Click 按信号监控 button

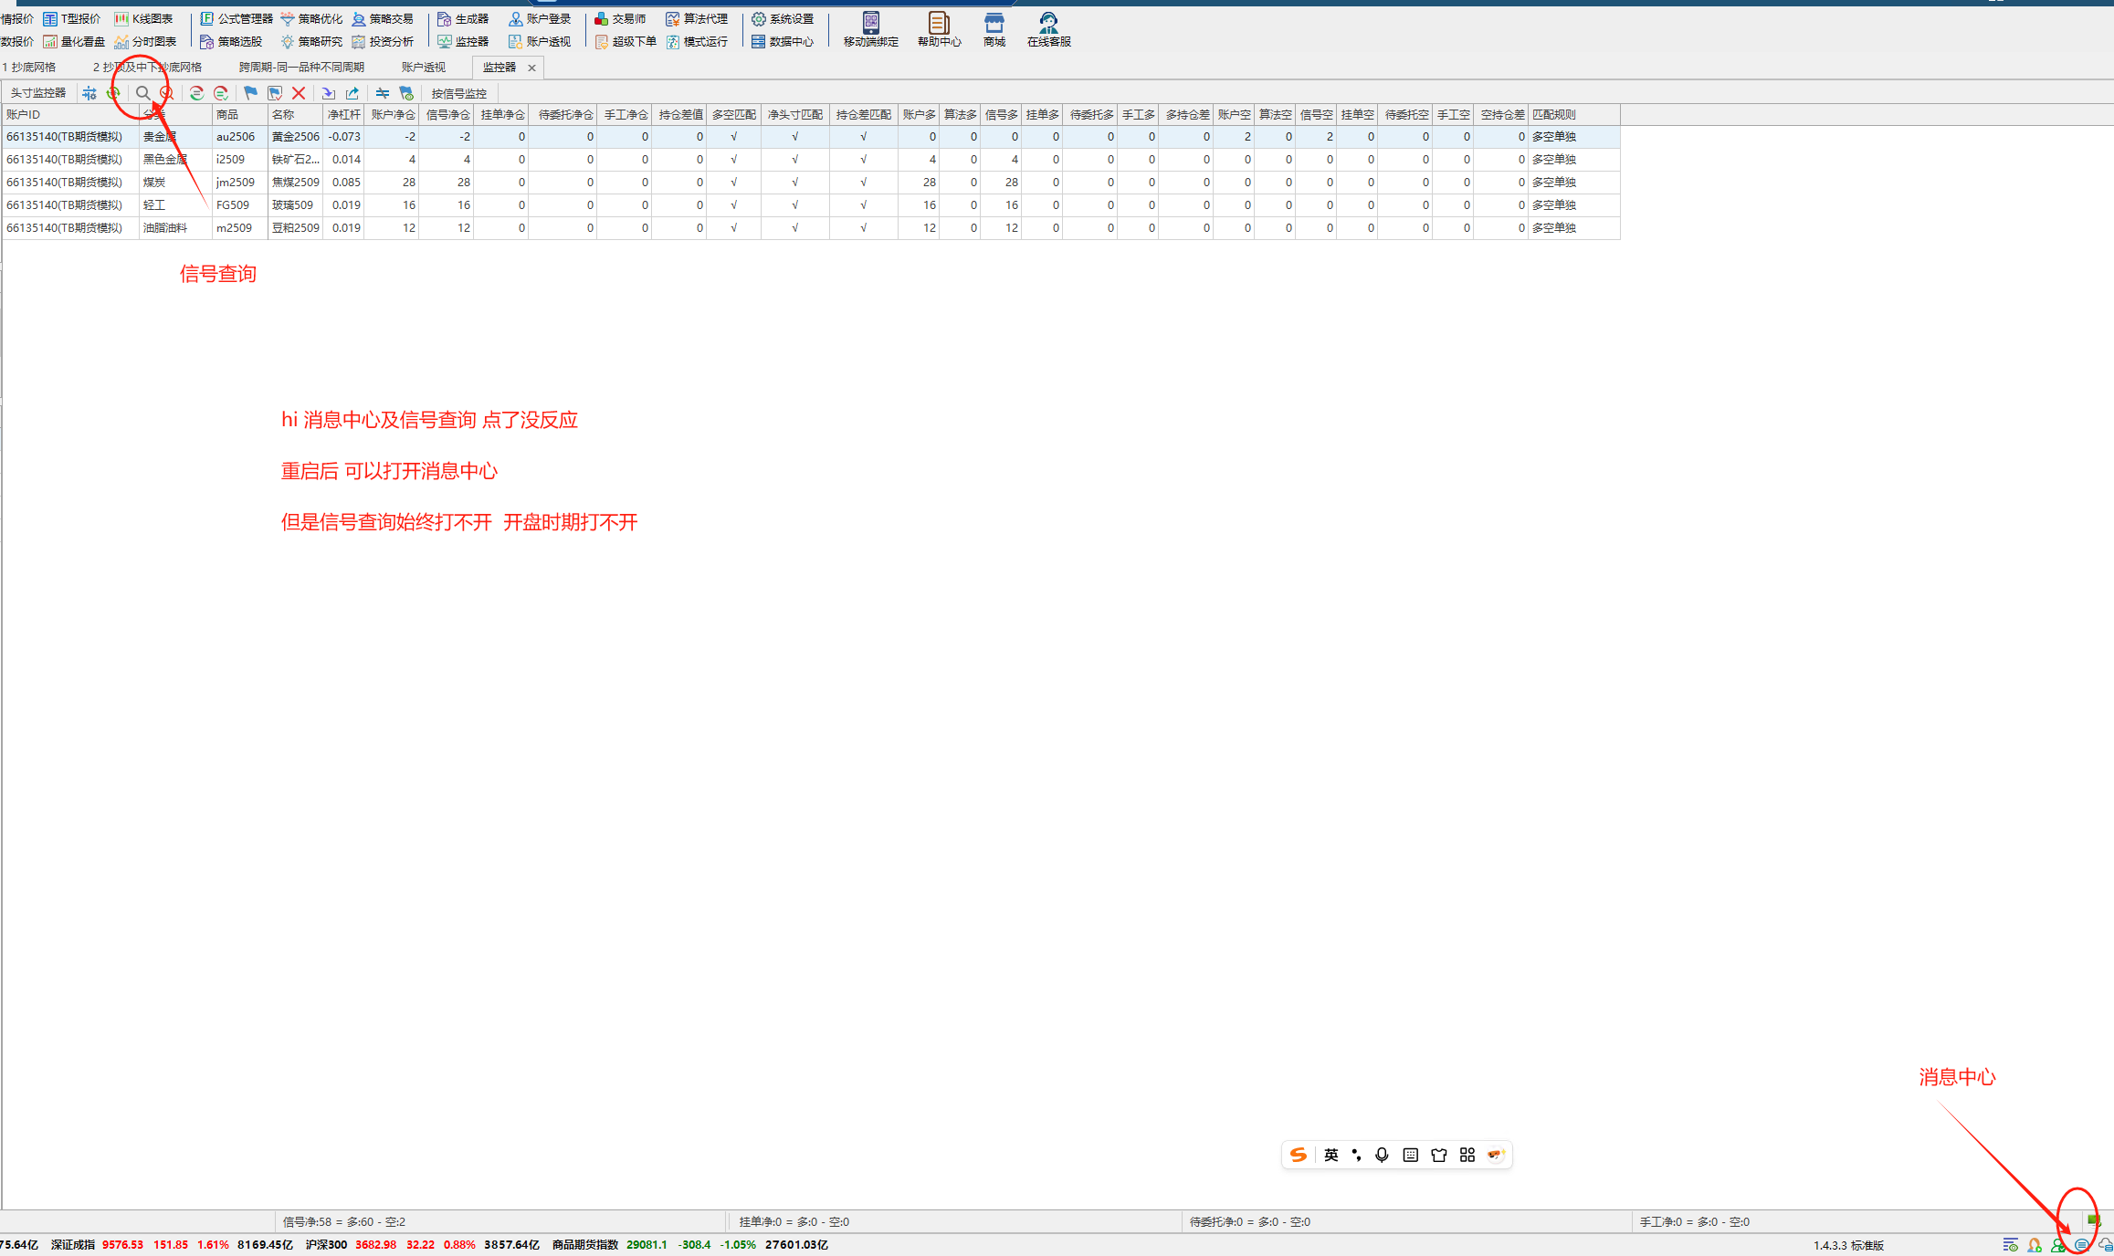coord(459,93)
